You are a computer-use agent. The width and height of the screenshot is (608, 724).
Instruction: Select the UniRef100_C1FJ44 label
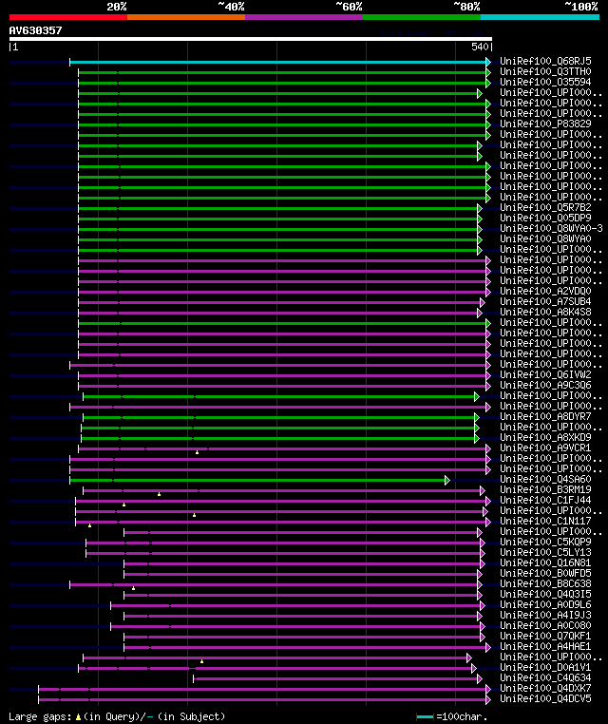(x=545, y=500)
